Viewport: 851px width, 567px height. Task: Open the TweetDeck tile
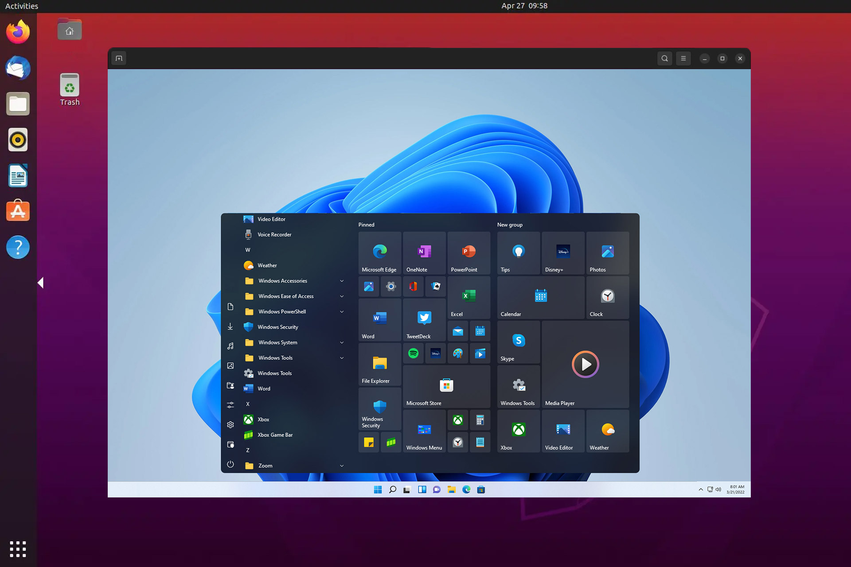coord(424,319)
